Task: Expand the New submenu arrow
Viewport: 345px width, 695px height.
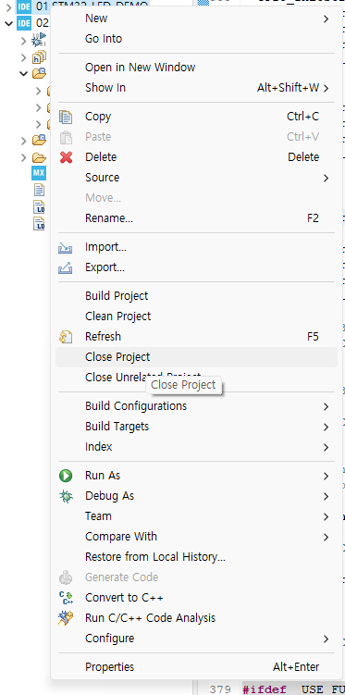Action: pos(326,19)
